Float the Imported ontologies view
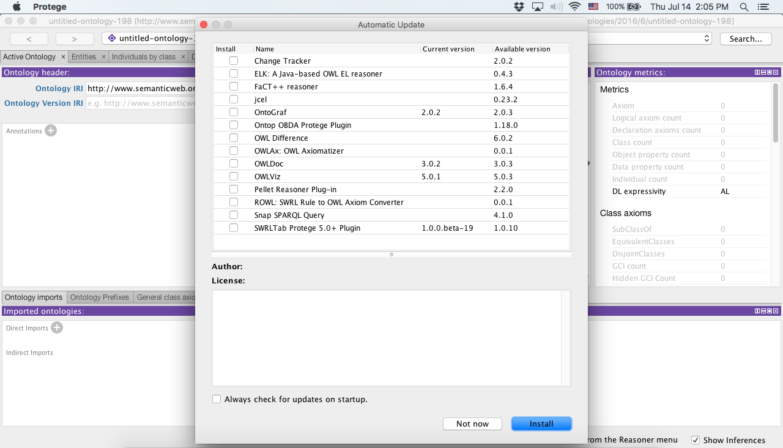 [x=770, y=311]
